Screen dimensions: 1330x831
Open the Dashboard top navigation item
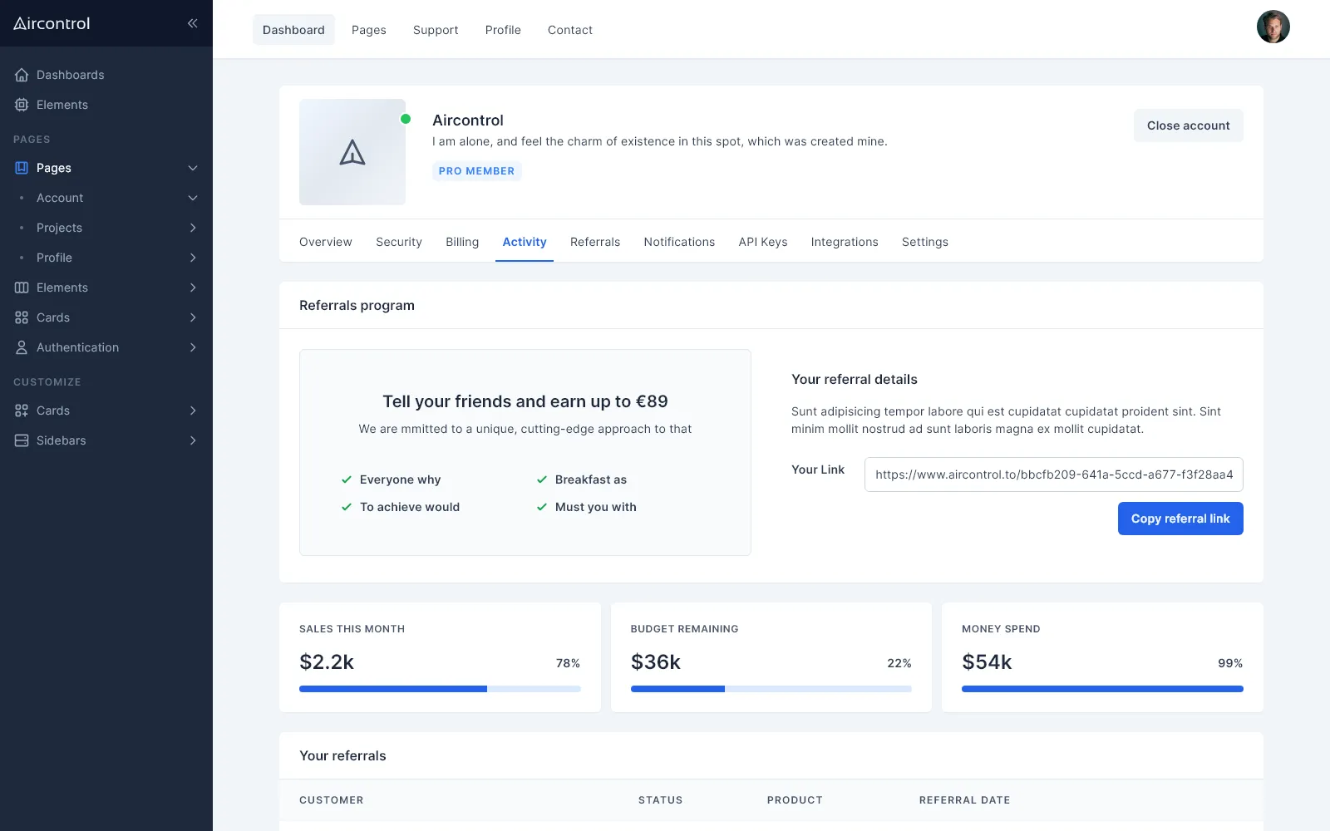tap(293, 30)
